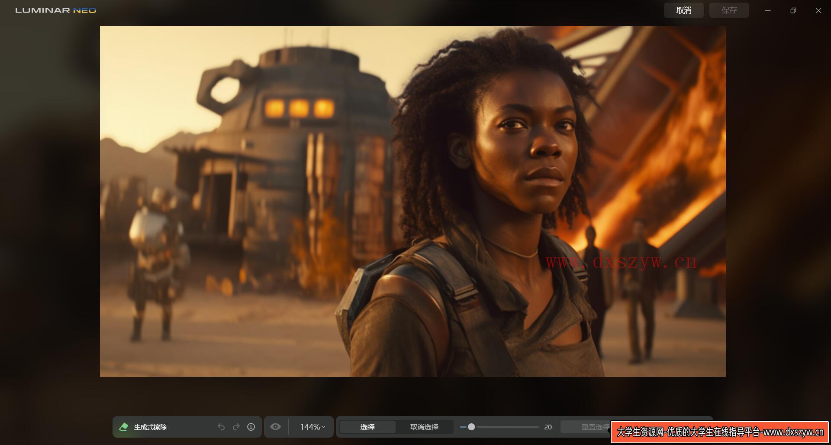Undo the last erase action
The width and height of the screenshot is (831, 445).
tap(221, 427)
